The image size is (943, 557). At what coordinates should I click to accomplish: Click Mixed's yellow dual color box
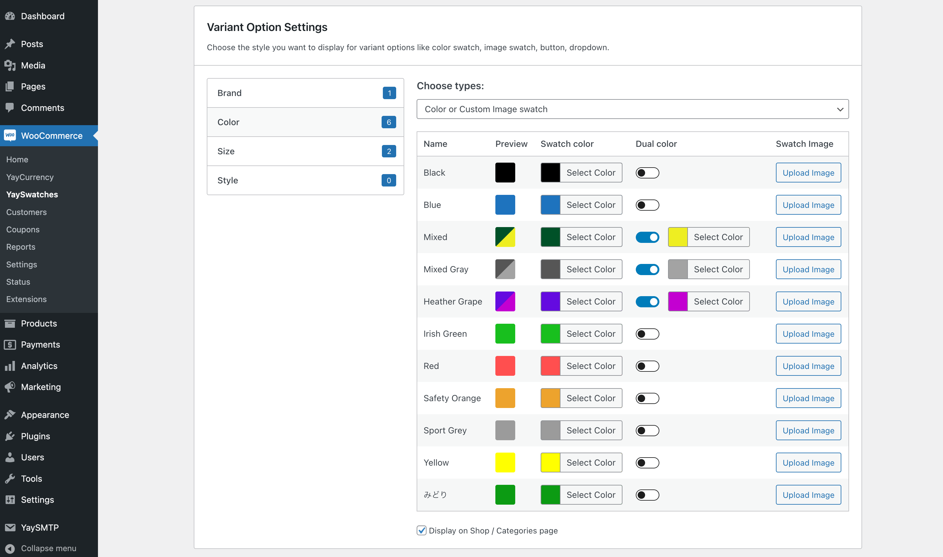coord(678,237)
